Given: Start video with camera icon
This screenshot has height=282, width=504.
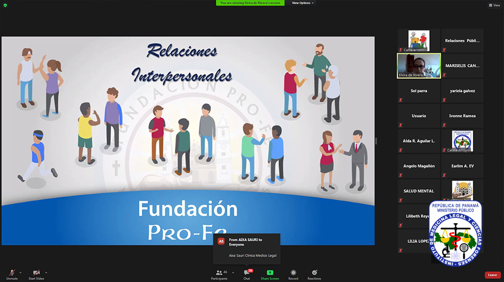Looking at the screenshot, I should click(x=36, y=274).
